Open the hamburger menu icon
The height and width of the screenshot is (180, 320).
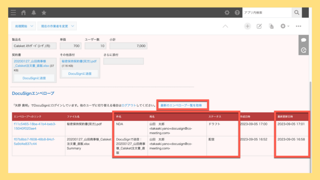click(x=13, y=13)
